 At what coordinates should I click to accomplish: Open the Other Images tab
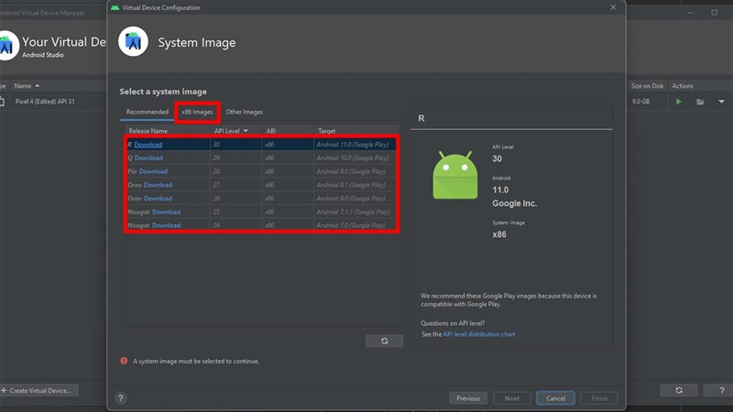coord(244,112)
